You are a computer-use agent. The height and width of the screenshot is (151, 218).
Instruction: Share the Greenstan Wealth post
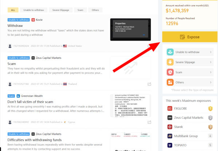click(x=149, y=122)
